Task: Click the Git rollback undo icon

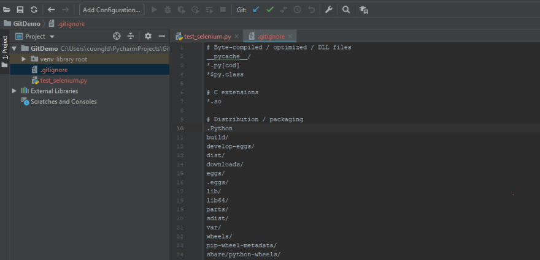Action: [311, 10]
